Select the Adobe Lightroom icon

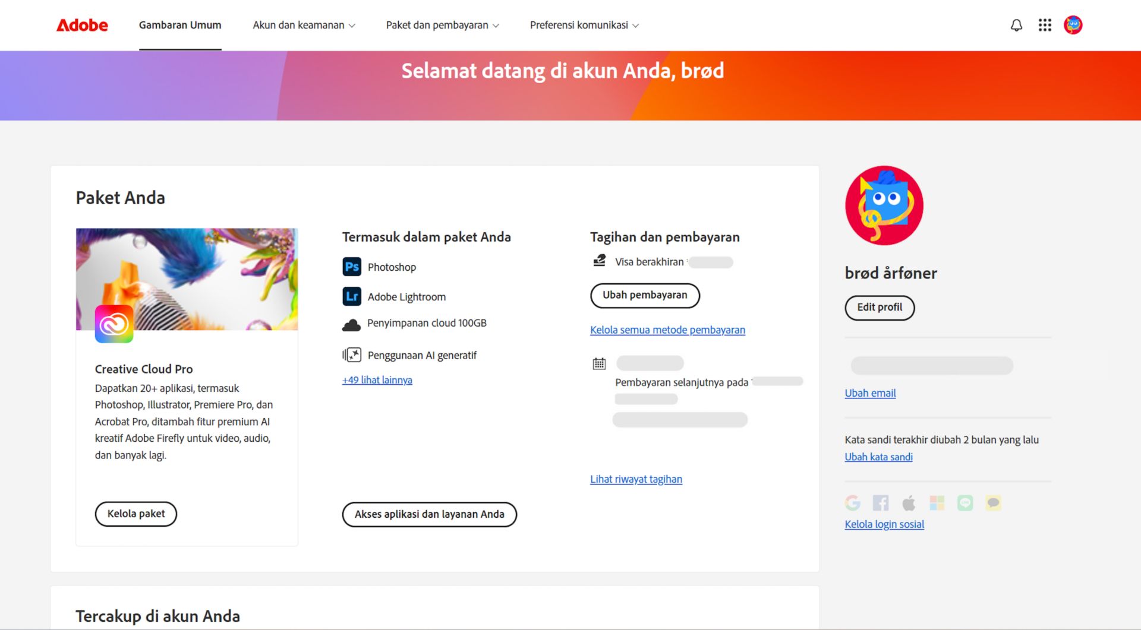(352, 296)
